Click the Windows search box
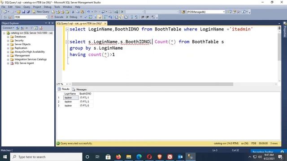Screen dimensions: 287x161 coord(46,157)
